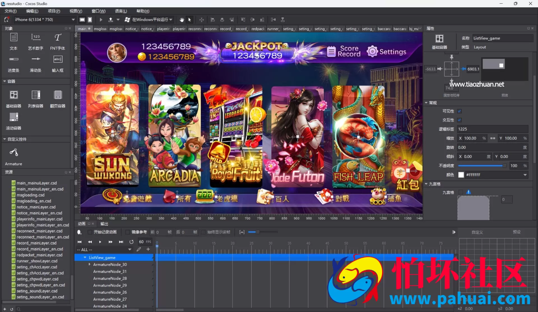This screenshot has width=538, height=312.
Task: Click the align top toolbar icon
Action: [243, 20]
